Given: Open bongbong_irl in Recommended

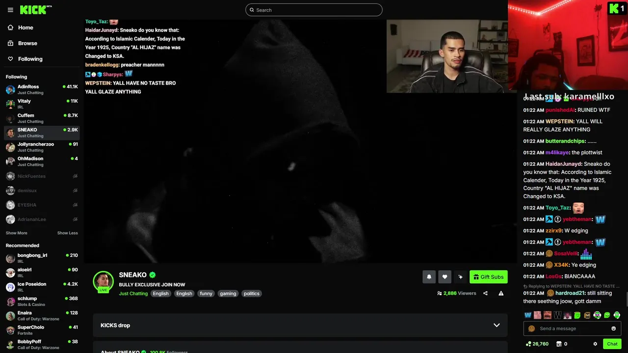Looking at the screenshot, I should pos(42,258).
